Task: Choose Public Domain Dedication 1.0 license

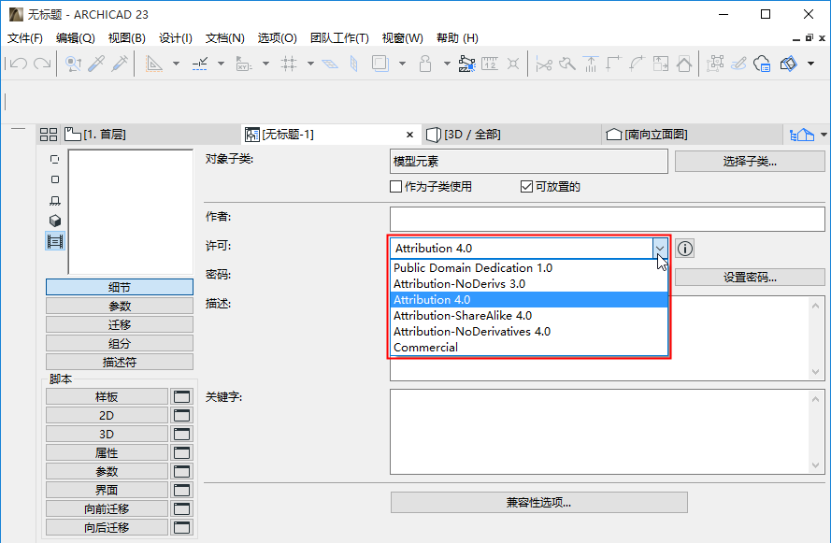Action: [x=529, y=268]
